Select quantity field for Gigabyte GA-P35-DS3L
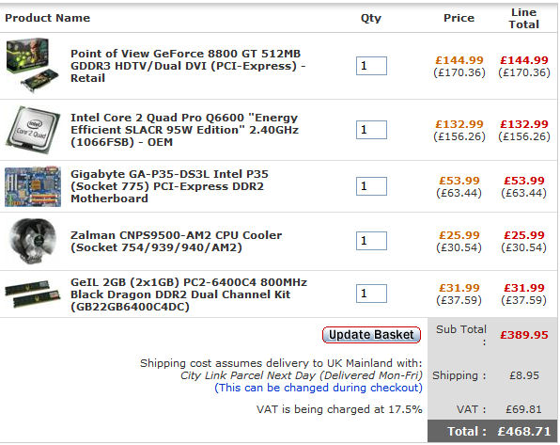This screenshot has height=445, width=560. [371, 186]
